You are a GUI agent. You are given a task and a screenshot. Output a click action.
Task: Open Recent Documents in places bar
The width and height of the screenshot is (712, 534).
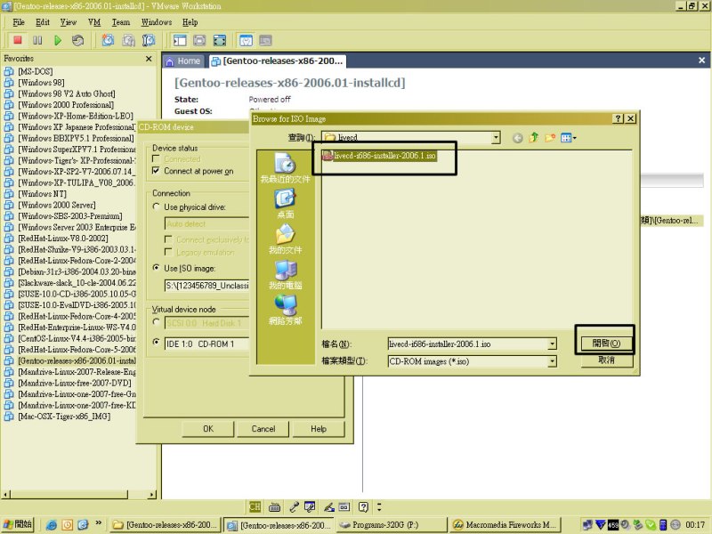pyautogui.click(x=285, y=168)
